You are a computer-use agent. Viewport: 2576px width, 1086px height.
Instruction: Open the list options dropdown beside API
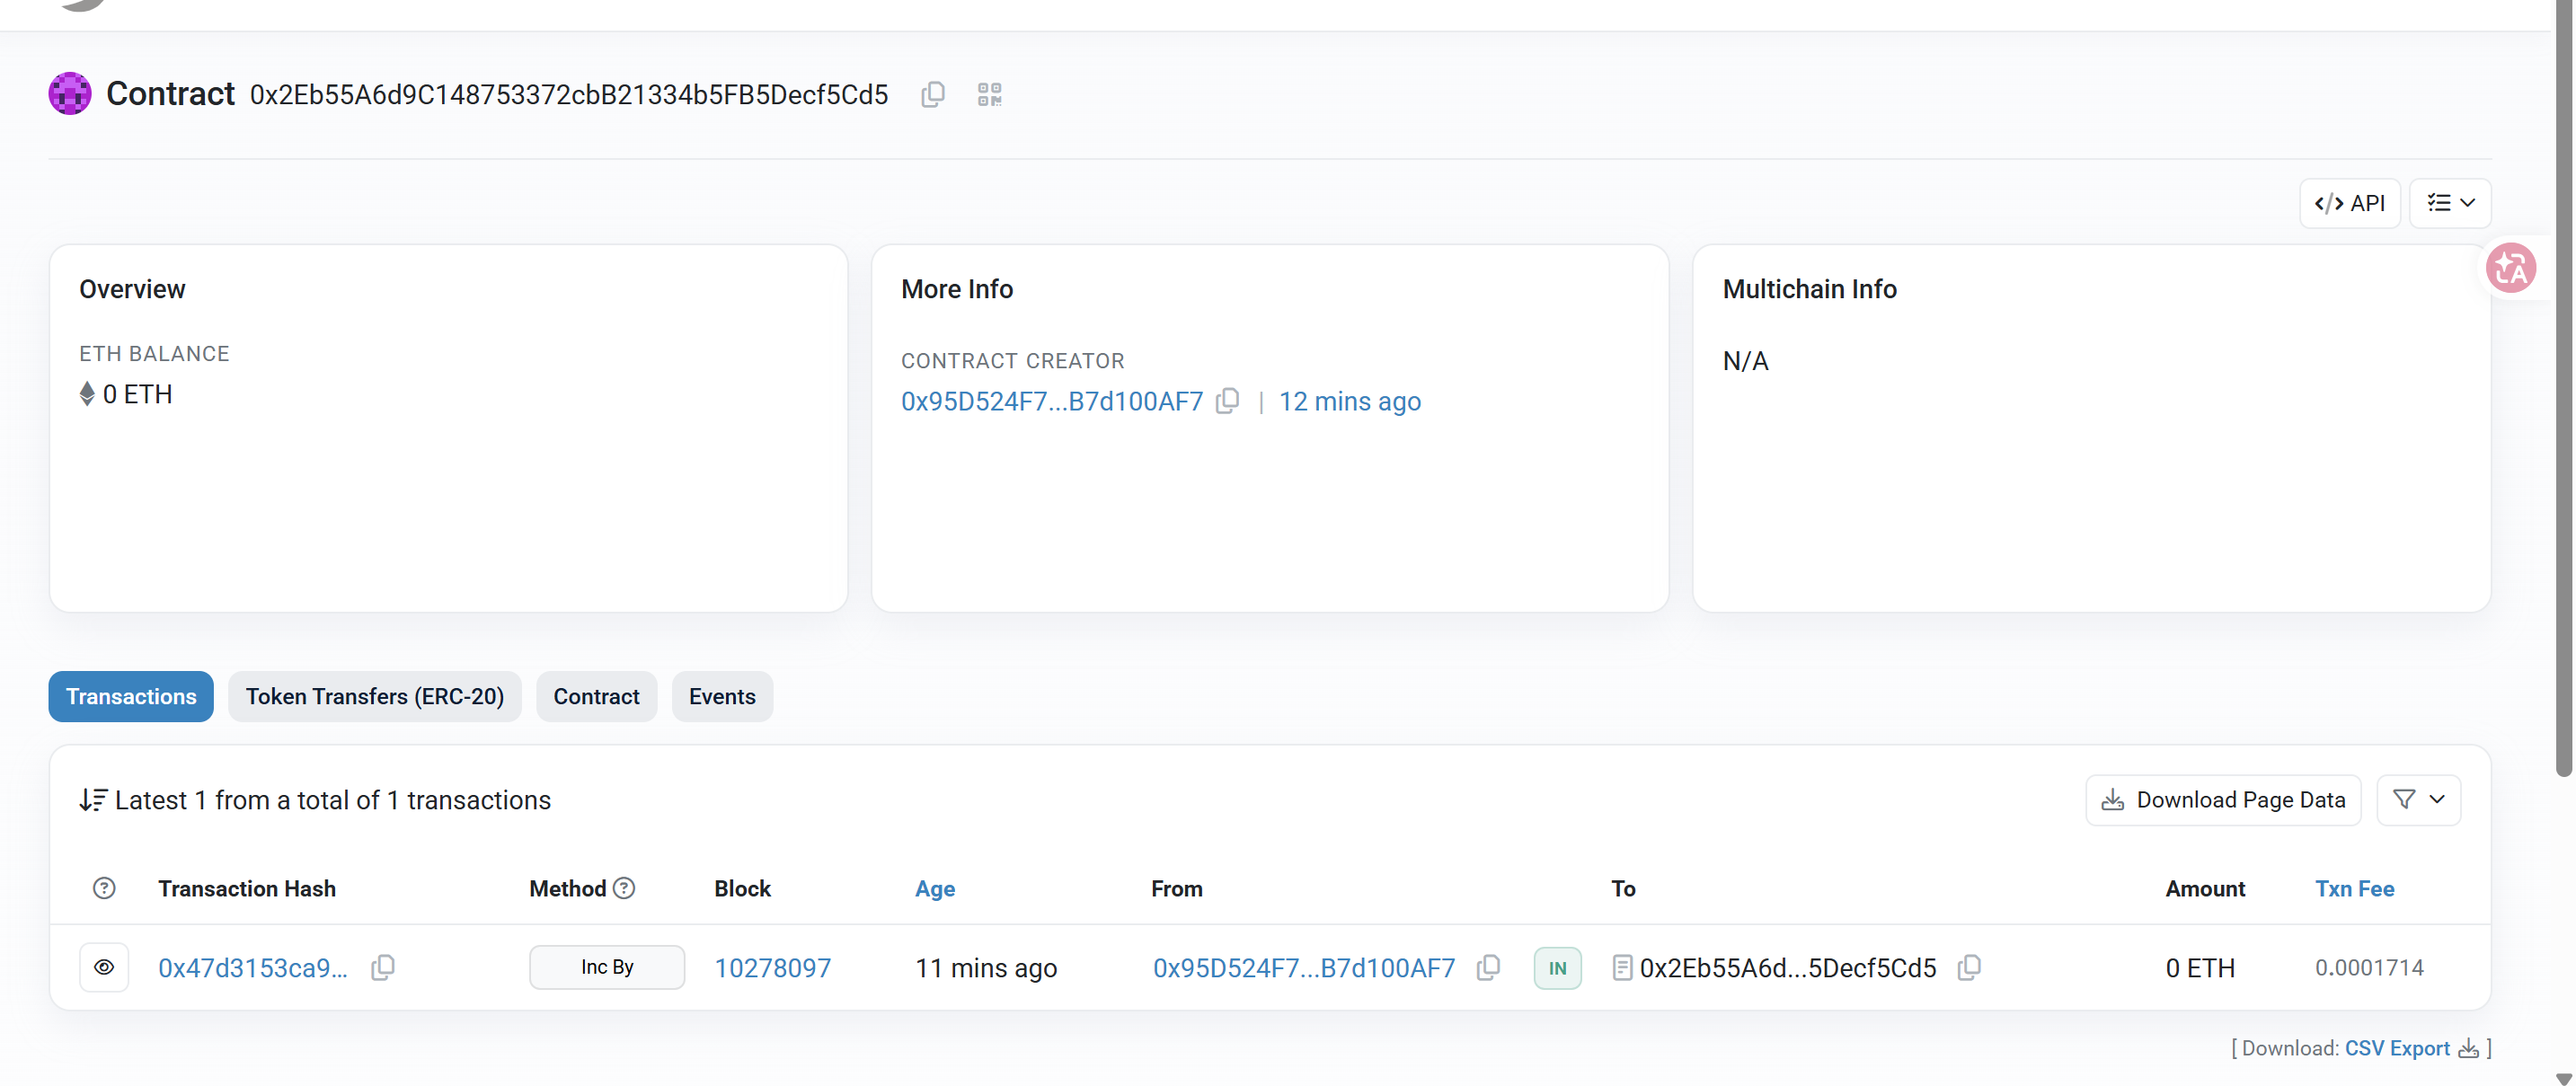click(x=2450, y=203)
